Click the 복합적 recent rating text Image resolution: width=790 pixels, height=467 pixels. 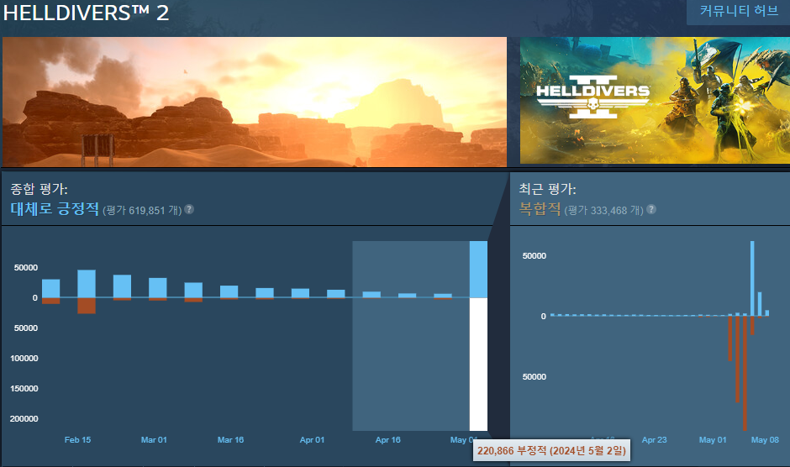click(x=540, y=208)
